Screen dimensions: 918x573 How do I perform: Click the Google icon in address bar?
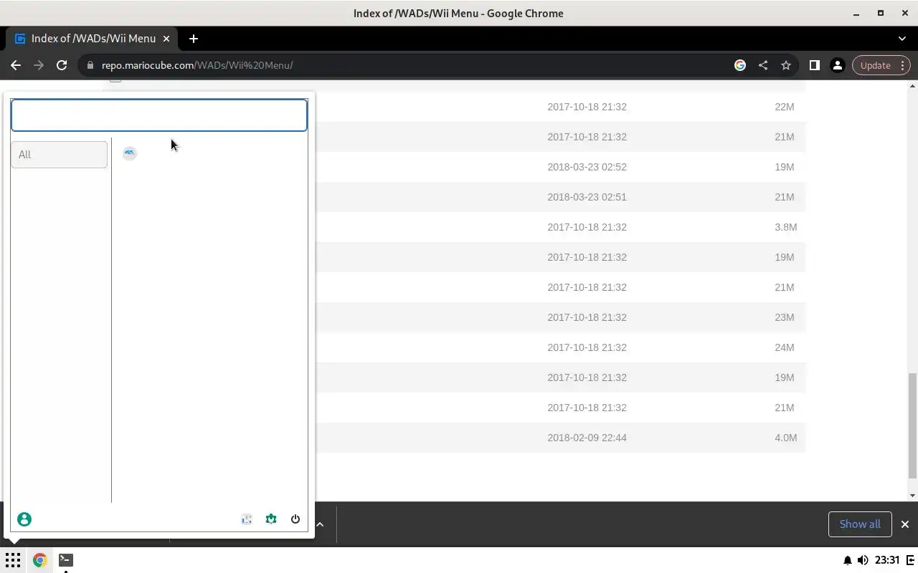tap(740, 65)
